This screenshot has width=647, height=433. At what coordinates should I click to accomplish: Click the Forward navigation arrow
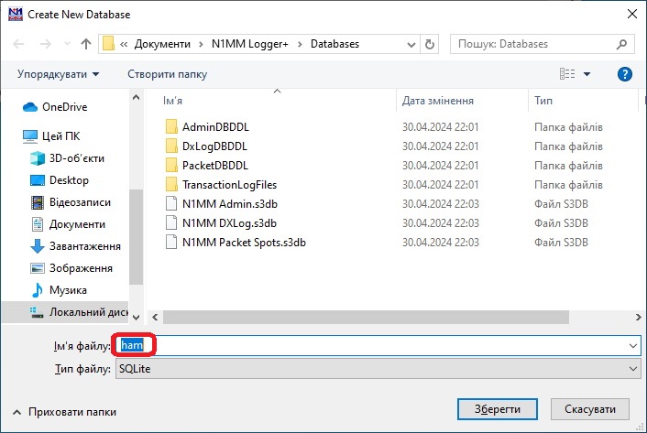pos(46,44)
